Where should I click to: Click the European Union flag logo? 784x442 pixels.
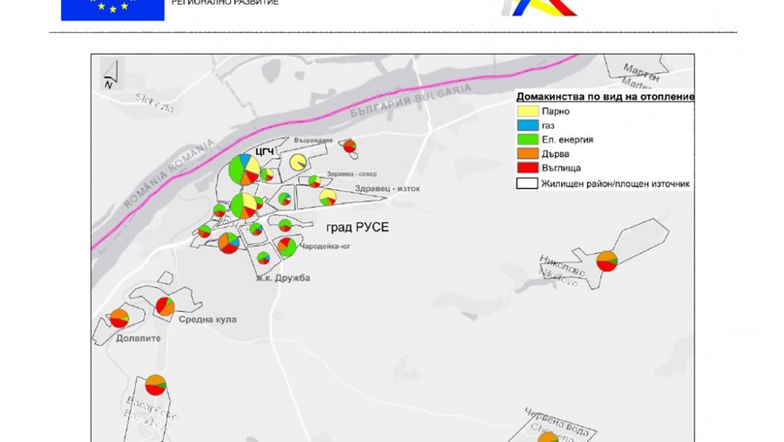(112, 10)
